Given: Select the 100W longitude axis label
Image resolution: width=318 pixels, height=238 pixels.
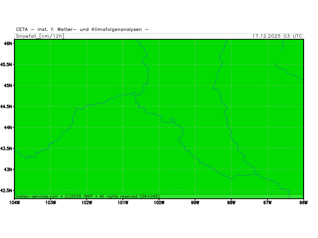Looking at the screenshot, I should click(159, 203).
